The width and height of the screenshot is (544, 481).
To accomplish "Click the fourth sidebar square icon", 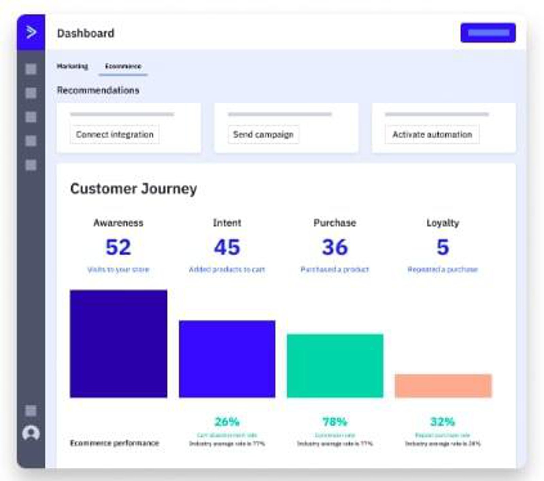I will [x=31, y=141].
